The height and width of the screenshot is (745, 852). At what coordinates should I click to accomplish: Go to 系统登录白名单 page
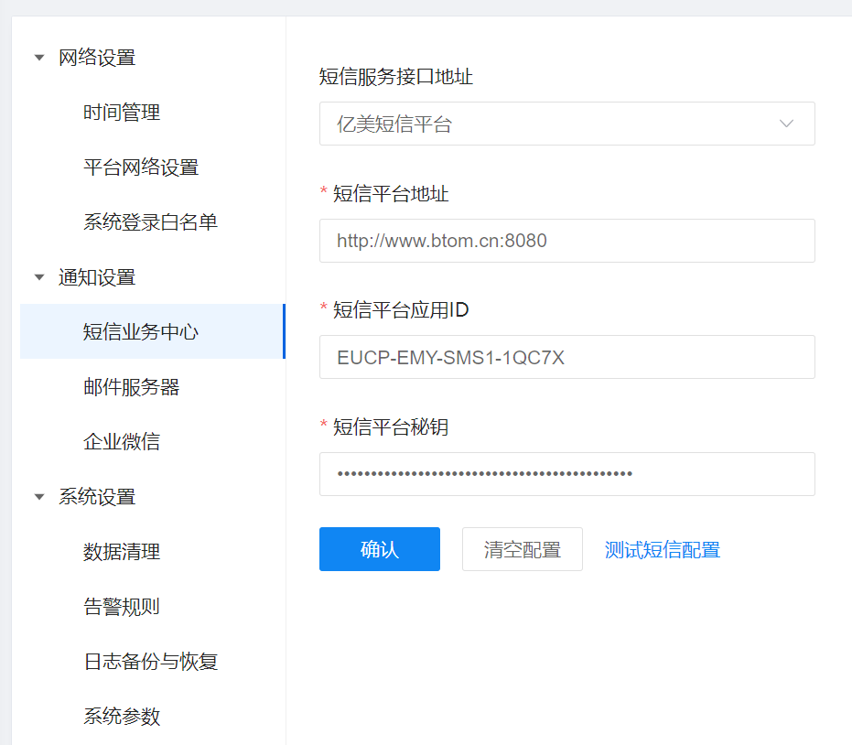coord(150,222)
